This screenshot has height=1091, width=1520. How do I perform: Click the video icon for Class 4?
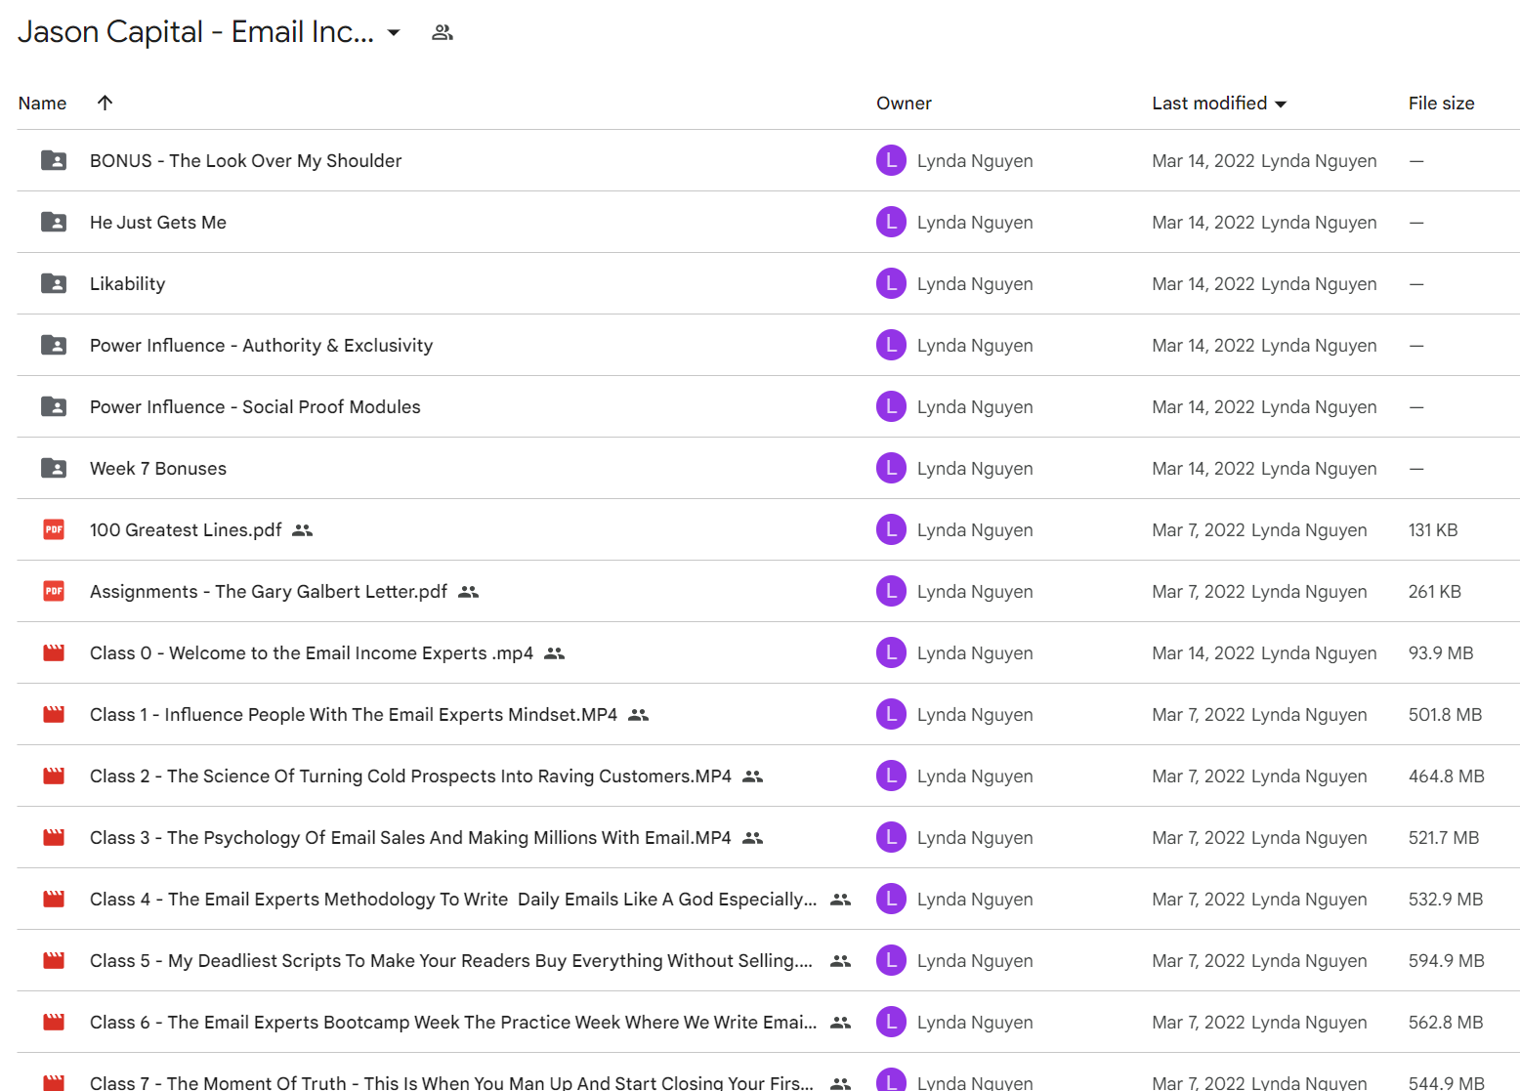(x=54, y=899)
